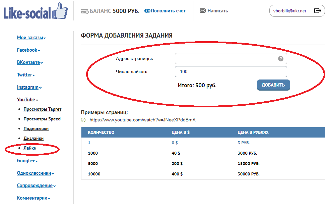The image size is (329, 211).
Task: Click the Примеры страниц: label
Action: click(x=104, y=112)
